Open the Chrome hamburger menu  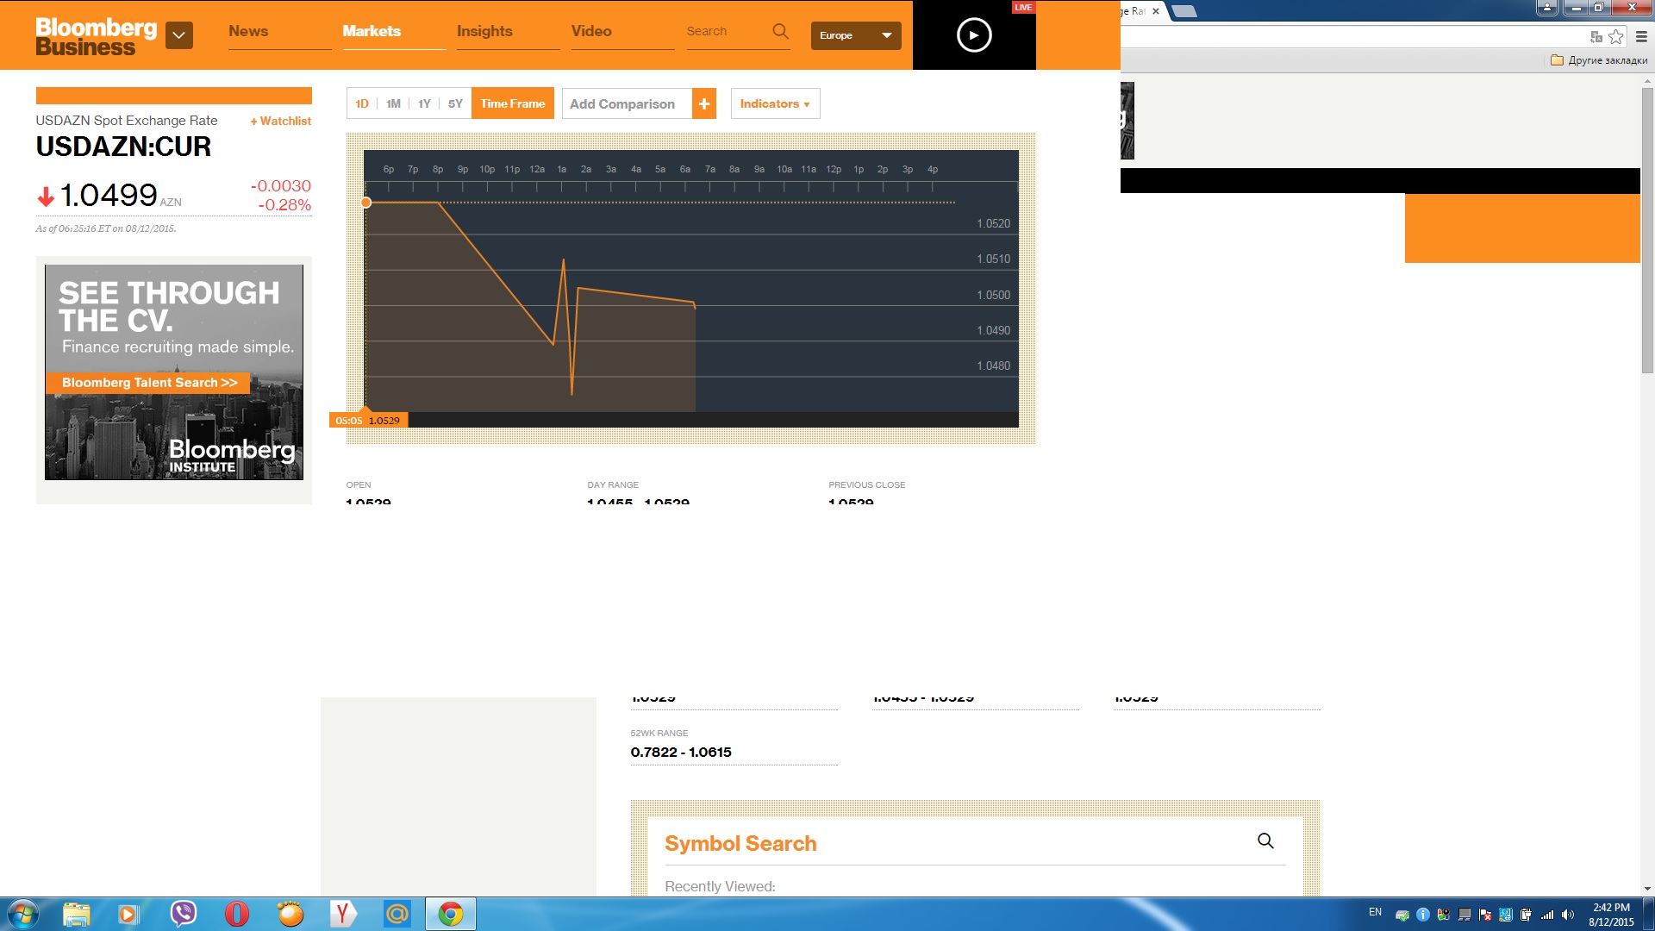[1641, 36]
